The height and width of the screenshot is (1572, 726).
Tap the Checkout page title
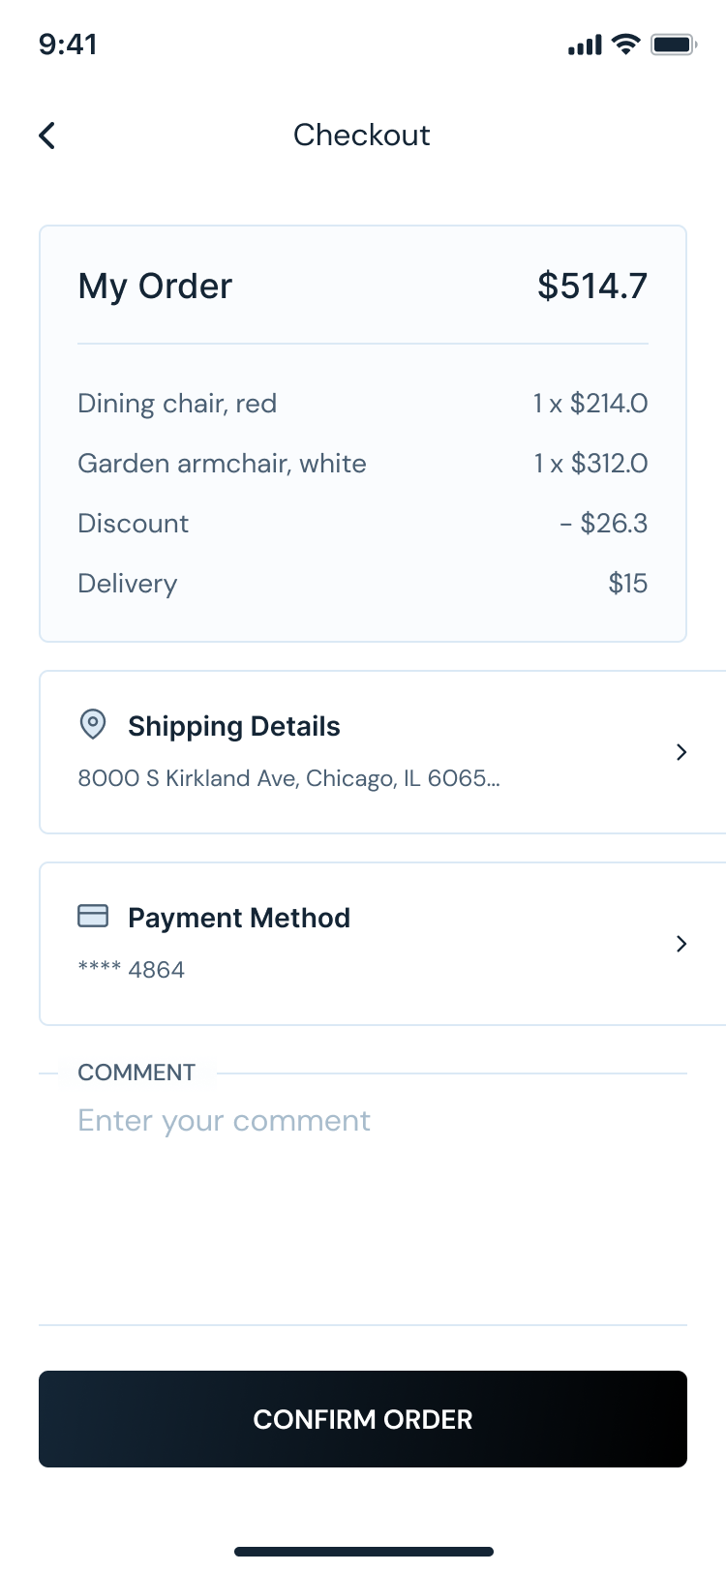click(362, 136)
